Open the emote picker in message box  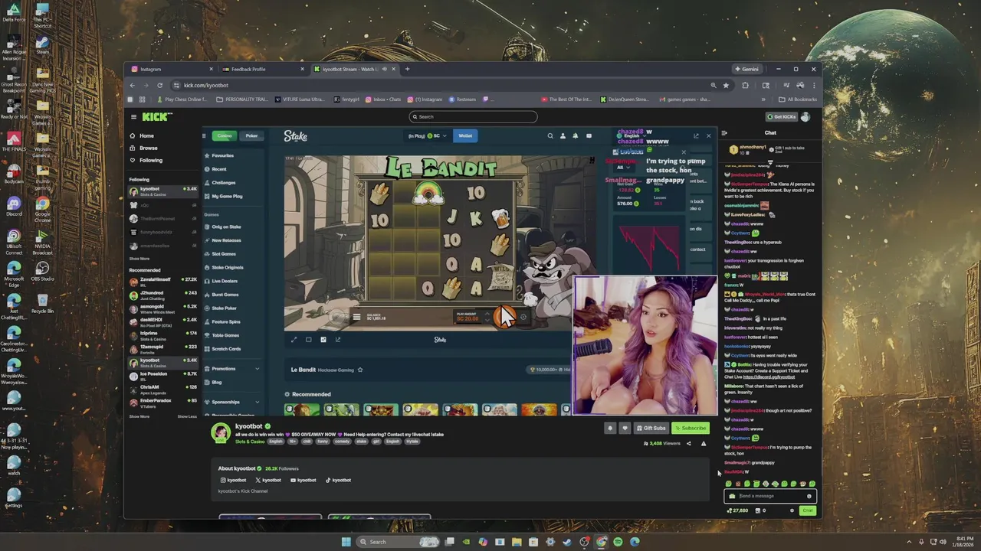[x=809, y=496]
